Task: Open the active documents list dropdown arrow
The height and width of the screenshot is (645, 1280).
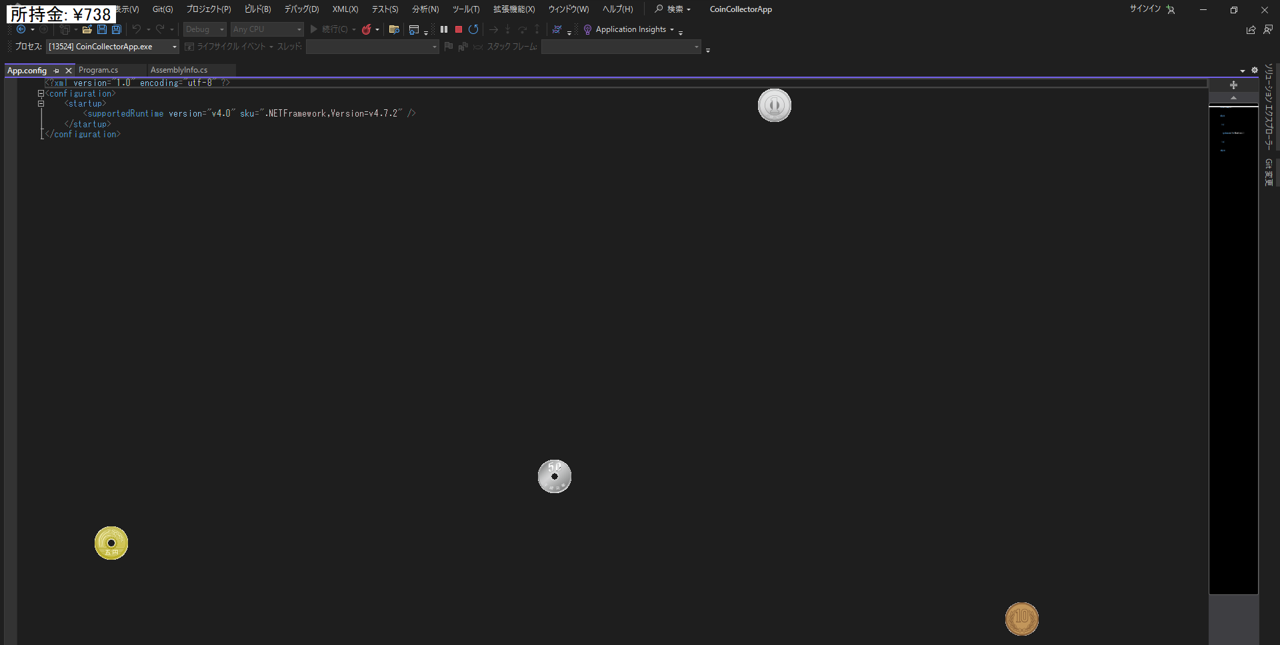Action: (x=1243, y=71)
